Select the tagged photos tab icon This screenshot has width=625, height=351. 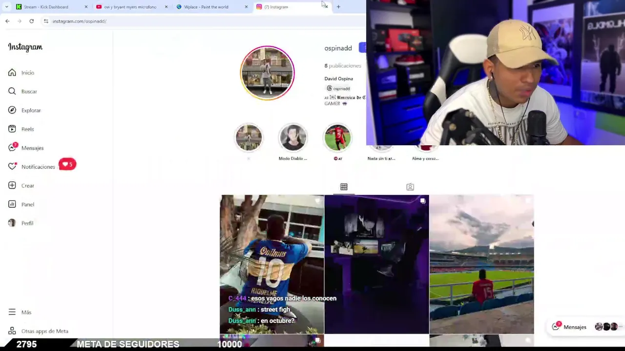410,187
